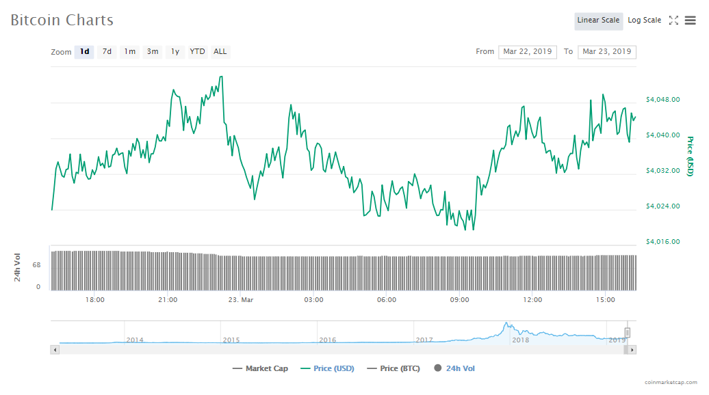Click the navigator scrollbar left arrow
This screenshot has width=709, height=395.
pyautogui.click(x=55, y=350)
